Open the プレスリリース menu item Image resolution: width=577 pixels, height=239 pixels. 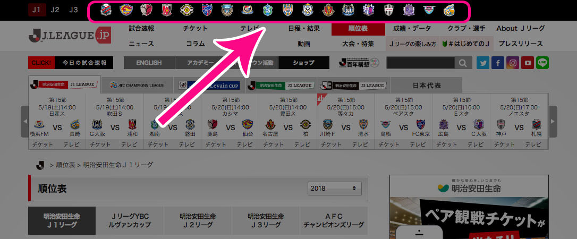point(520,44)
